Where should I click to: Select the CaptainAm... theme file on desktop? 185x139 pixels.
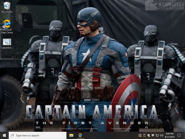(7, 44)
